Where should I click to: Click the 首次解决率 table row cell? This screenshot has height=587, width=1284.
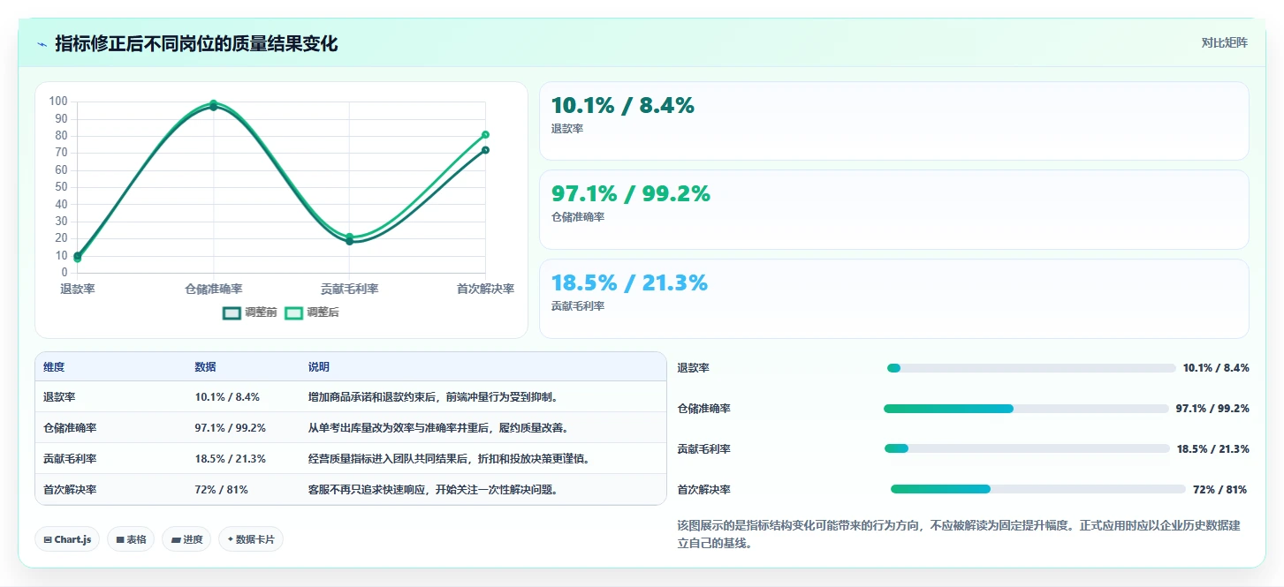point(70,490)
